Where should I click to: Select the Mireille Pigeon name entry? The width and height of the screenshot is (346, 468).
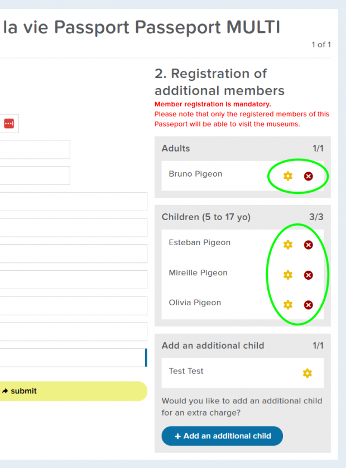coord(198,272)
